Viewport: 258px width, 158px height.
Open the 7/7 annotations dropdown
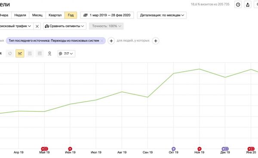(67, 54)
